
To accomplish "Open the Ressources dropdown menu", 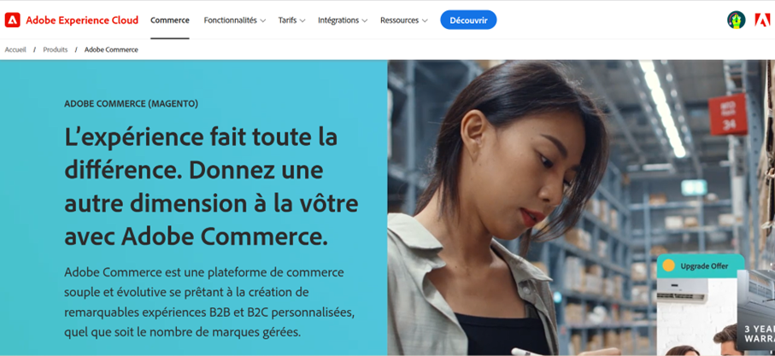I will pos(404,20).
